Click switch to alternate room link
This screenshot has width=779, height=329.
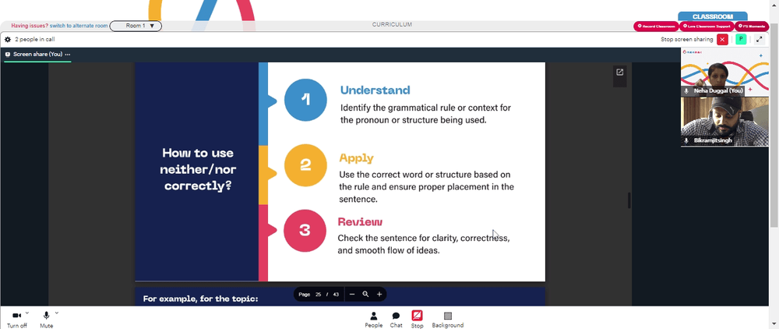click(x=79, y=26)
